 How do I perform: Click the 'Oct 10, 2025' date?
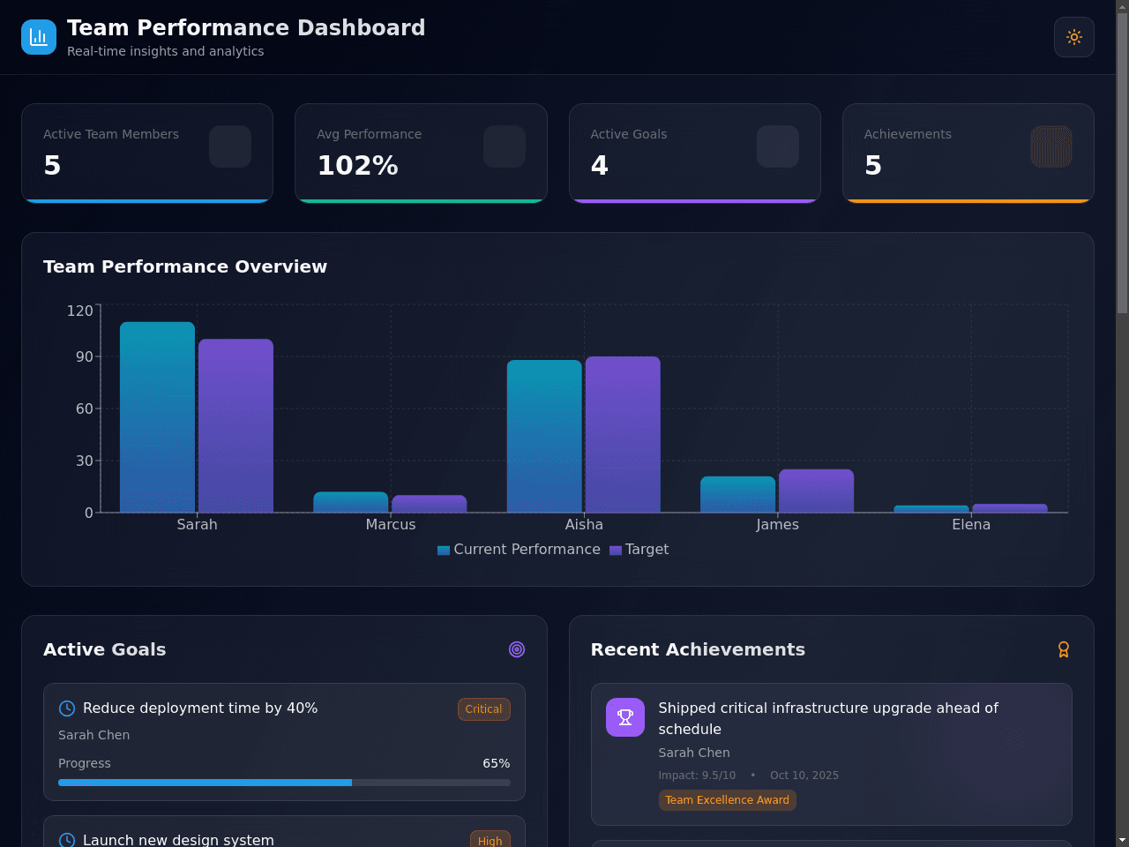click(x=804, y=776)
